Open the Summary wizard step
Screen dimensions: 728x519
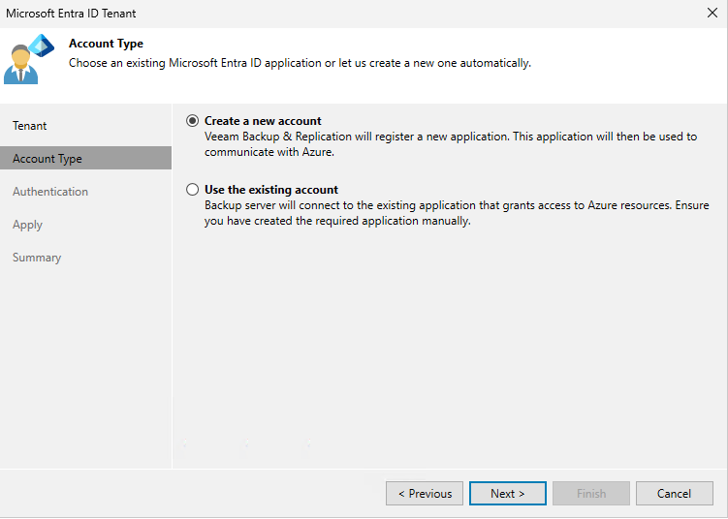coord(37,258)
